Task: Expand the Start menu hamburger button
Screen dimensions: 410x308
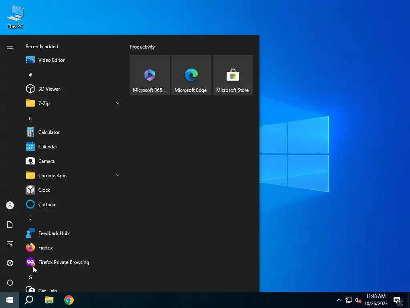Action: point(10,47)
